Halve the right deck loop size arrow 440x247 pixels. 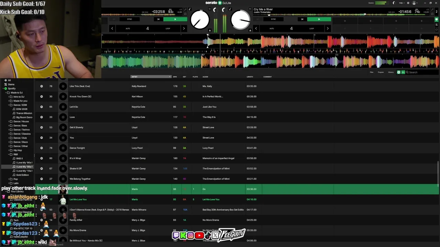click(x=256, y=28)
